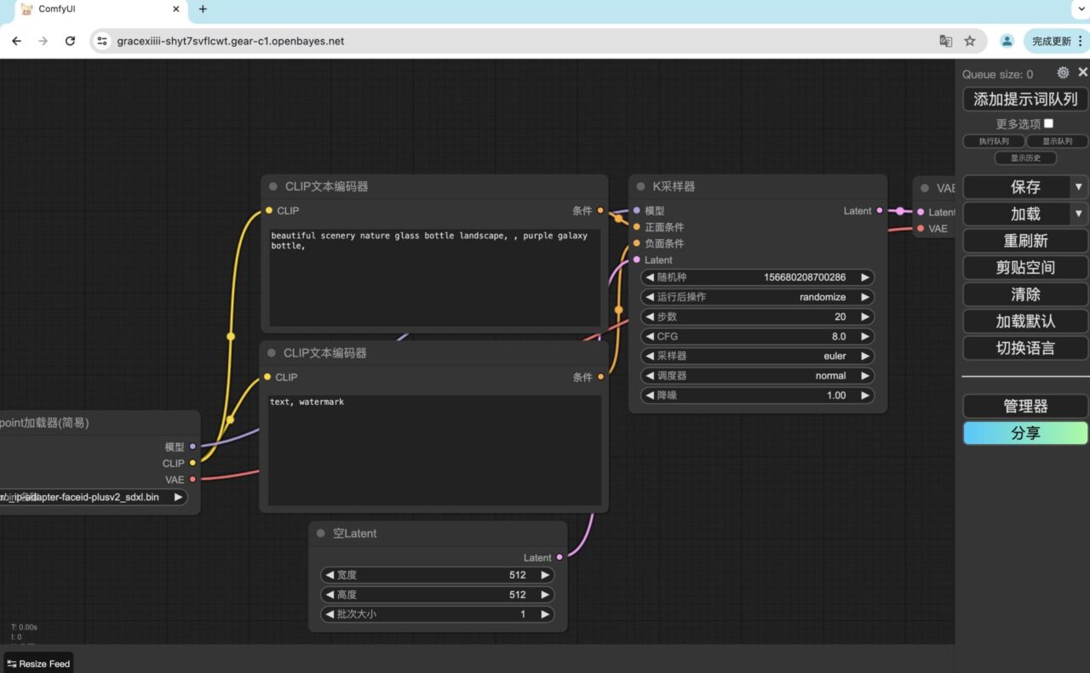This screenshot has width=1090, height=673.
Task: Select the ComfyUI browser tab
Action: (94, 9)
